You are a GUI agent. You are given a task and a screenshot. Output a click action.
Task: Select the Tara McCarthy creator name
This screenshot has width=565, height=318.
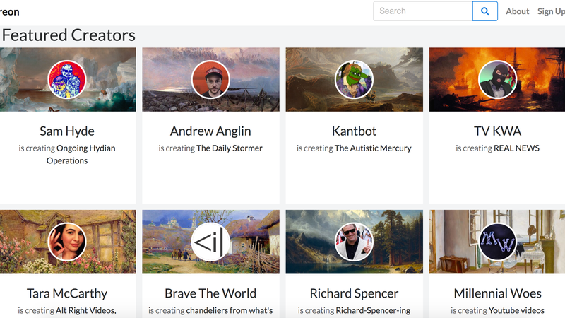(x=67, y=293)
